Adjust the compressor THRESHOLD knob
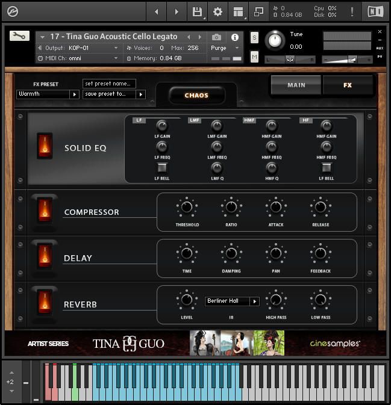The image size is (391, 405). coord(187,207)
